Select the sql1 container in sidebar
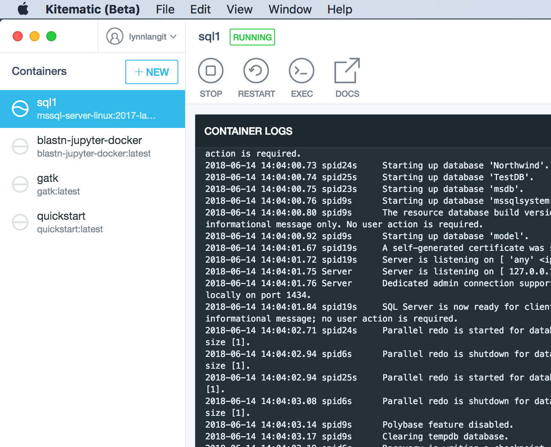551x447 pixels. [x=93, y=109]
